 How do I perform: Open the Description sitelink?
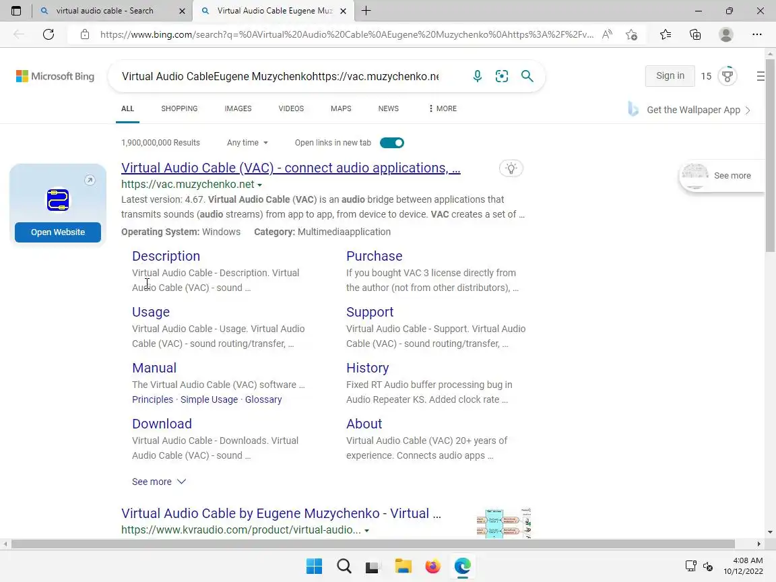[x=166, y=256]
